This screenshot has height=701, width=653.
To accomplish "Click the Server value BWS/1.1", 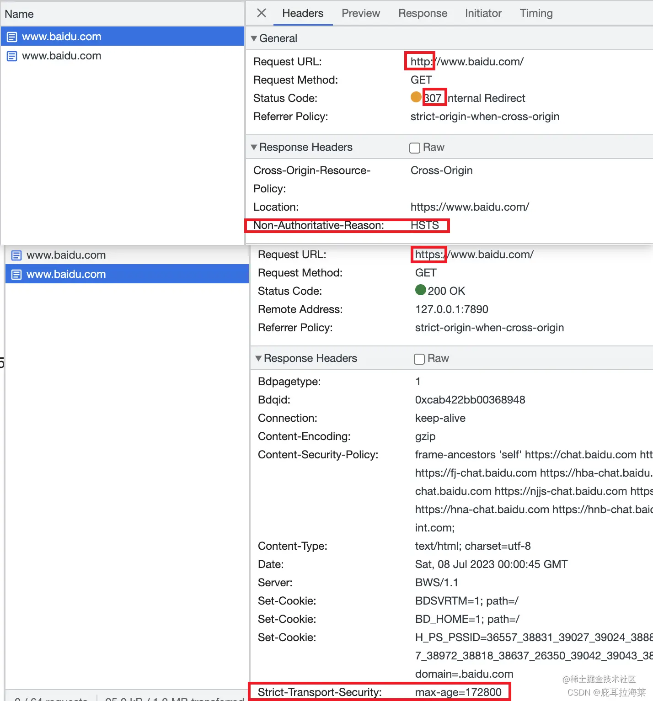I will (436, 583).
